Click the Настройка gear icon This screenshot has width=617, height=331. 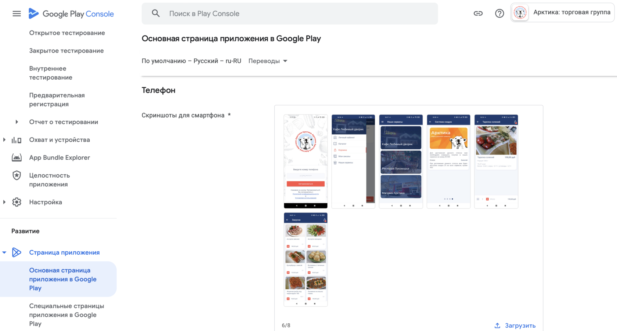point(17,202)
